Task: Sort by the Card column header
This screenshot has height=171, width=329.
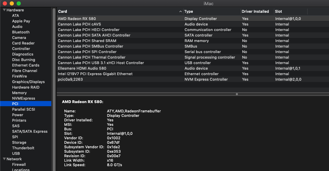Action: [120, 11]
